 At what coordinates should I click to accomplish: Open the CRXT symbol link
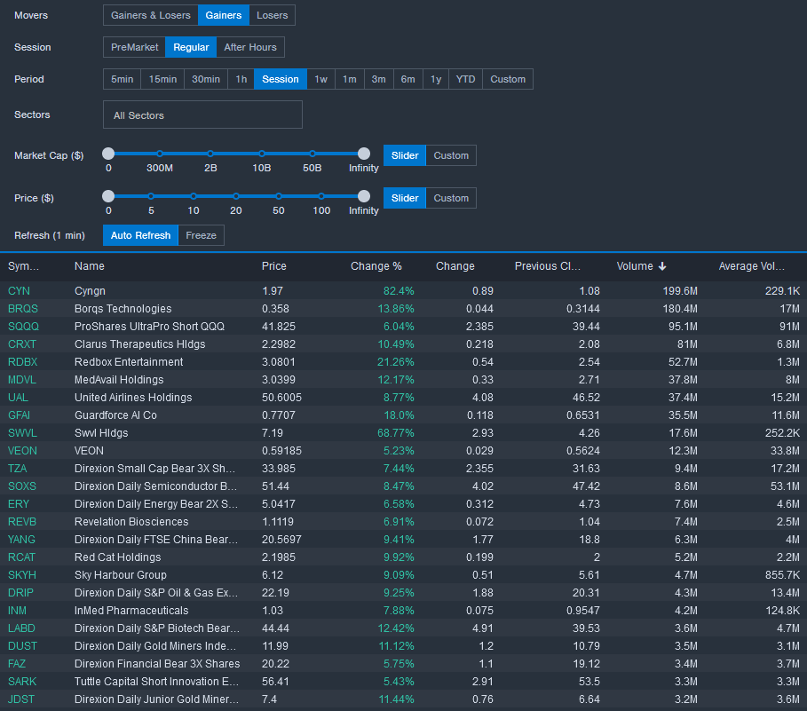22,344
